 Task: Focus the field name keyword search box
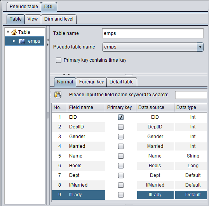(x=191, y=95)
